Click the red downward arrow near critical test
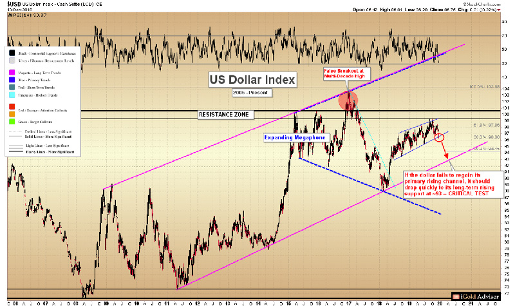 [x=446, y=153]
